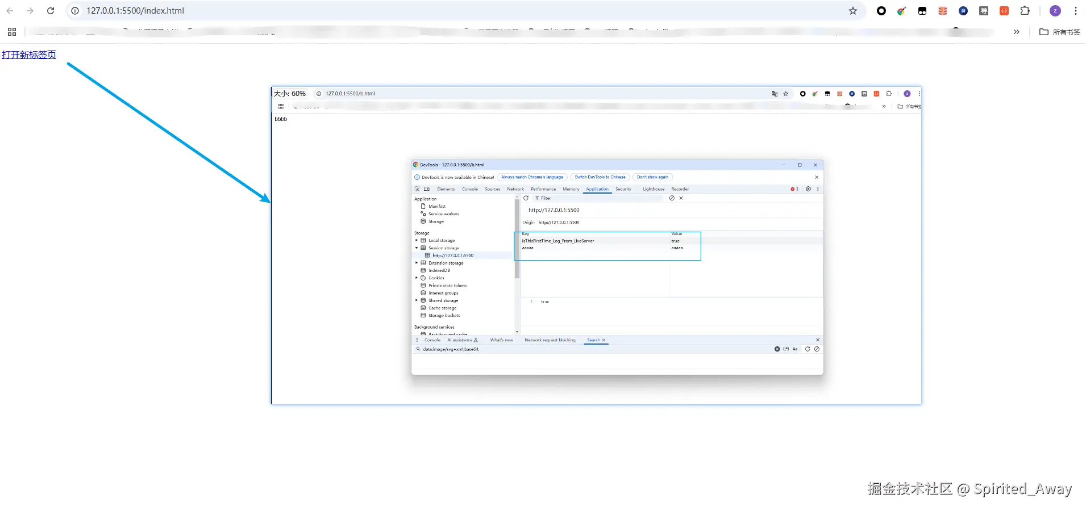Viewport: 1086px width, 511px height.
Task: Expand the Extension storage tree node
Action: pyautogui.click(x=417, y=263)
